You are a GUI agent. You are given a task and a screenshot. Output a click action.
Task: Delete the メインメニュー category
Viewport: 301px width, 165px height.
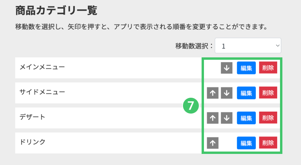[268, 68]
